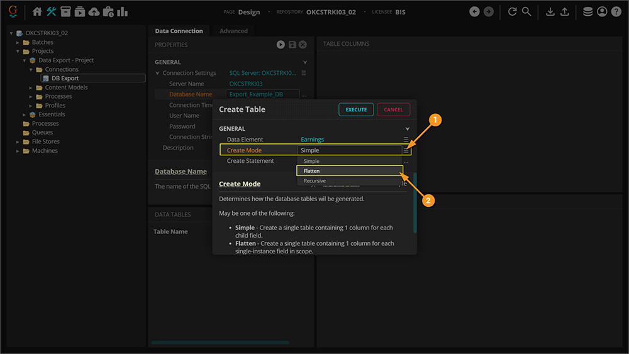Click the save icon in Properties header

(292, 45)
